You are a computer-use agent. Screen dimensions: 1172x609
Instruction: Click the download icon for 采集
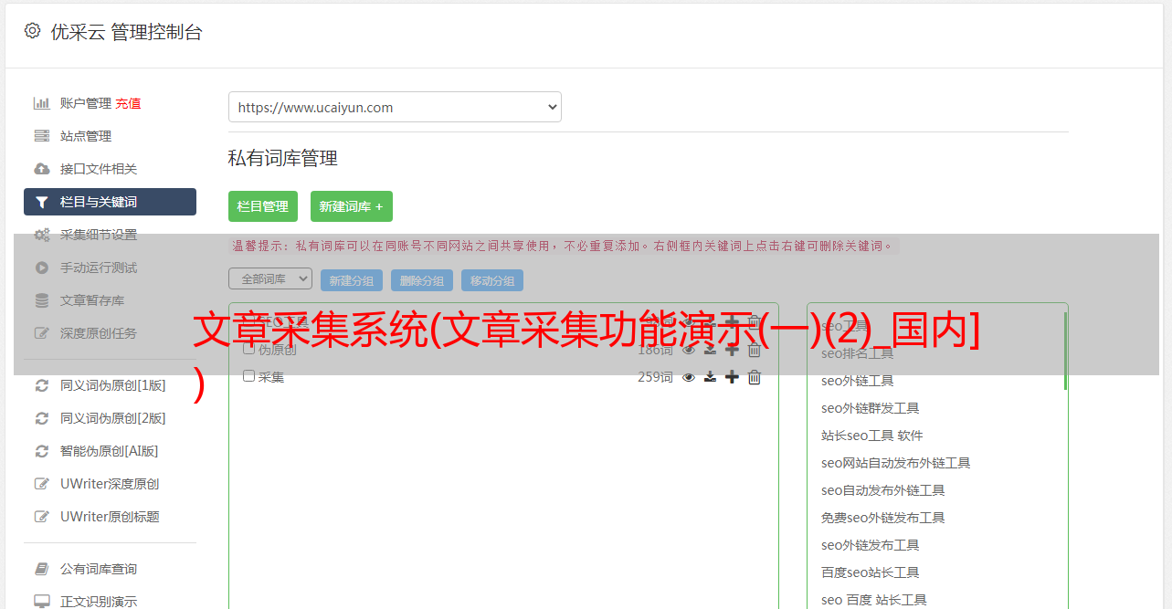pyautogui.click(x=710, y=377)
